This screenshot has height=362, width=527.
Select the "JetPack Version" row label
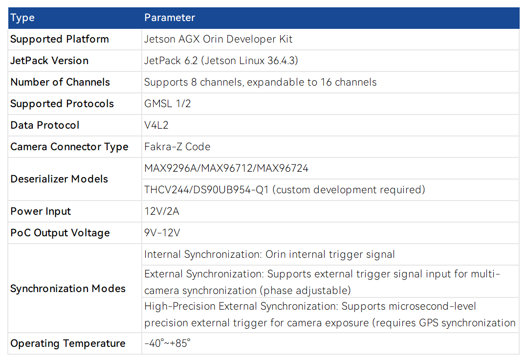[x=49, y=61]
